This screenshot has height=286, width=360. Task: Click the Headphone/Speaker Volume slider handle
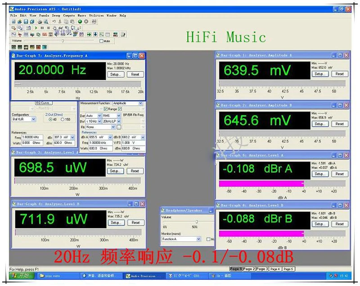click(x=197, y=222)
